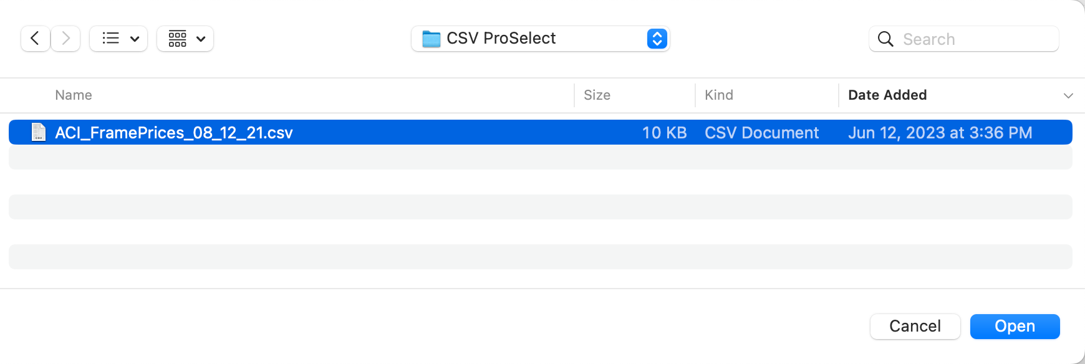Click the item grouping grid icon
Viewport: 1085px width, 364px height.
click(x=178, y=39)
